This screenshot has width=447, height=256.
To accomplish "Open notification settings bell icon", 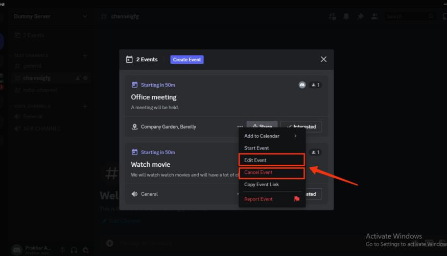I will click(x=346, y=16).
